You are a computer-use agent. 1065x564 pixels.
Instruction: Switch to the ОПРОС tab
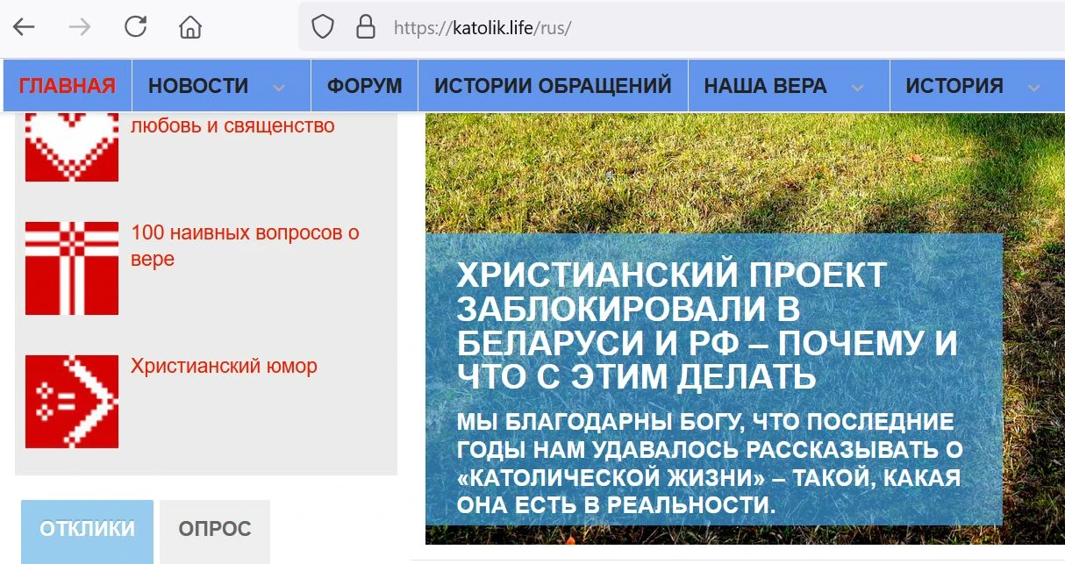click(215, 530)
